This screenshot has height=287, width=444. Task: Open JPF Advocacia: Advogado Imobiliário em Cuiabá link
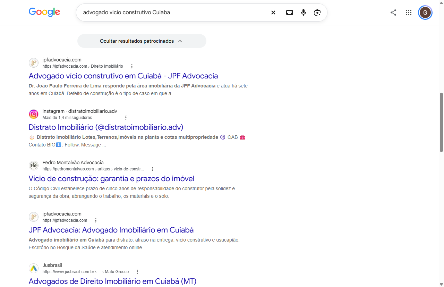pos(111,230)
